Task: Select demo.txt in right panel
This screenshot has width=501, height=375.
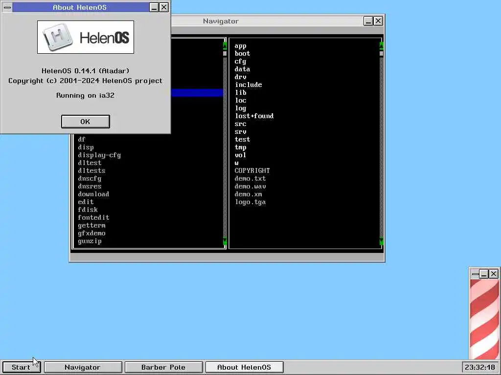Action: tap(250, 179)
